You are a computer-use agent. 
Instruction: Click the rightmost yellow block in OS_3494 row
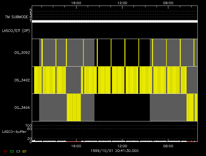click(190, 107)
